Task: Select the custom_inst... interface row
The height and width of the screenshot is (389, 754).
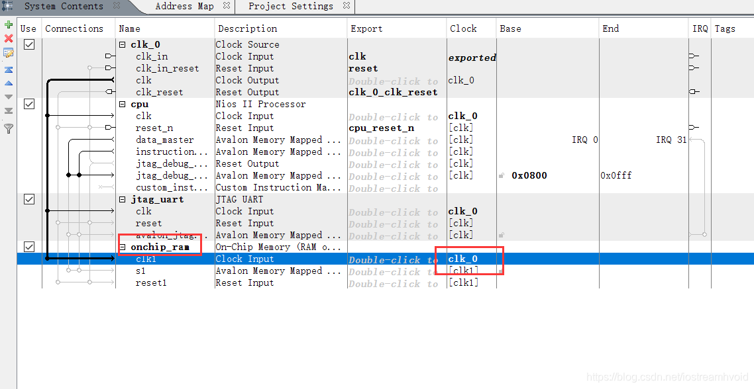Action: [x=172, y=187]
